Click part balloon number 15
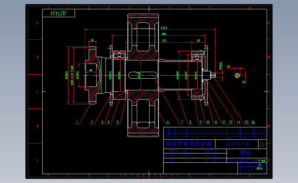 tap(247, 122)
